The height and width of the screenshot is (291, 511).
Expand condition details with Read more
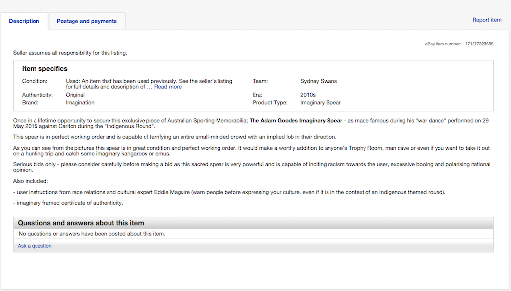tap(168, 87)
